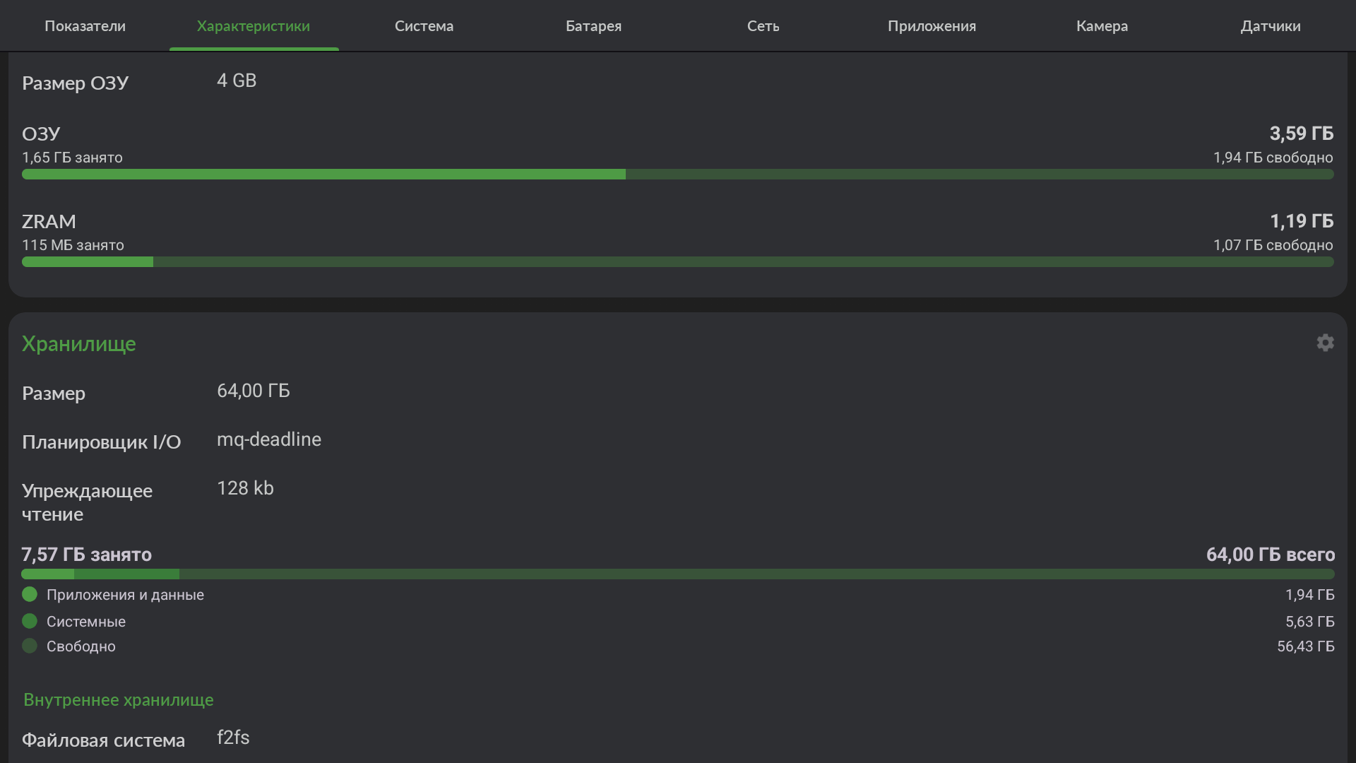Switch to the Приложения tab
Viewport: 1356px width, 763px height.
(x=932, y=26)
